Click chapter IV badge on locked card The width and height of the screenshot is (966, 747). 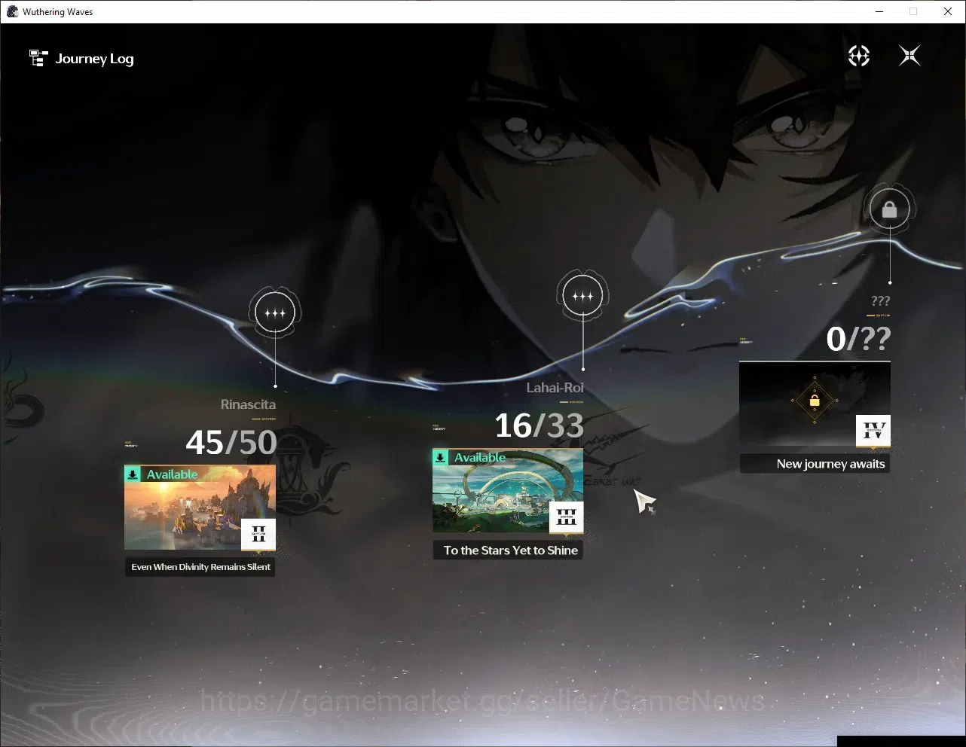(x=873, y=431)
